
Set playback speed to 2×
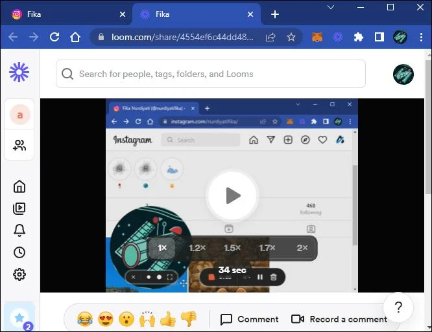[302, 248]
